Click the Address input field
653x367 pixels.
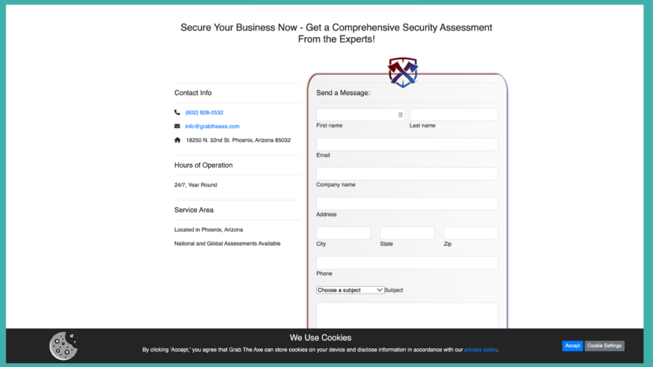(407, 203)
